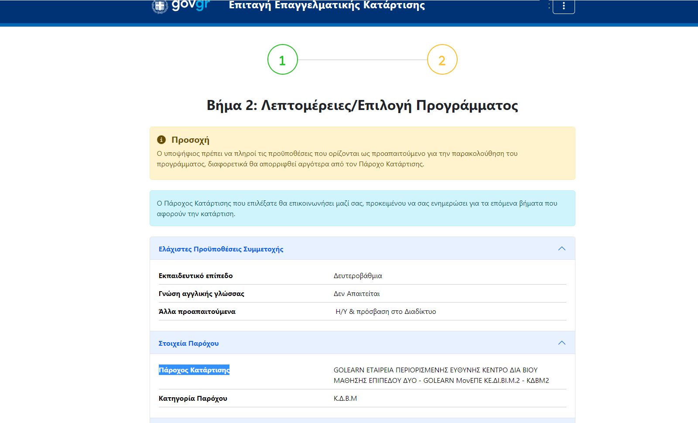The height and width of the screenshot is (423, 698).
Task: Click the Δευτεροβάθμια value for Εκπαιδευτικό επίπεδο
Action: (357, 275)
